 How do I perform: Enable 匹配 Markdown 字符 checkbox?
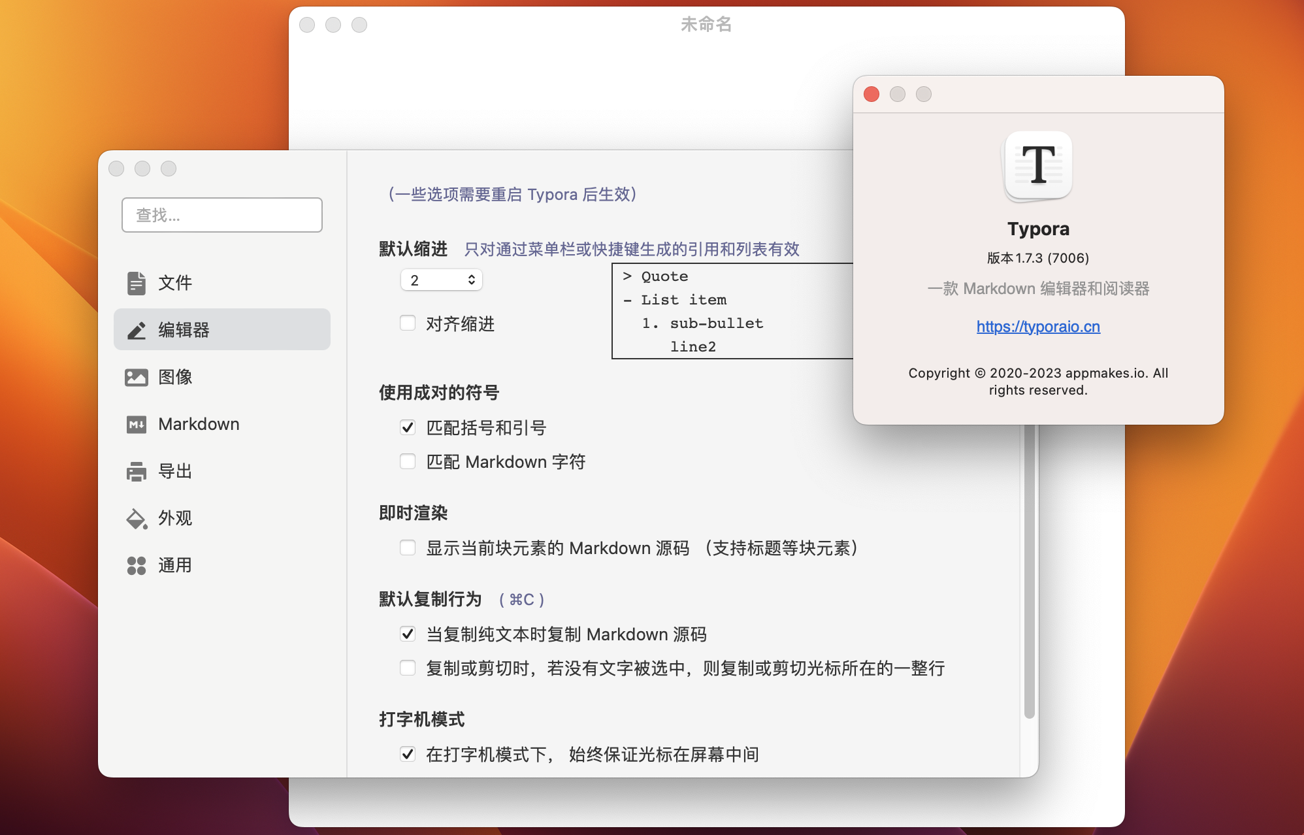click(408, 461)
